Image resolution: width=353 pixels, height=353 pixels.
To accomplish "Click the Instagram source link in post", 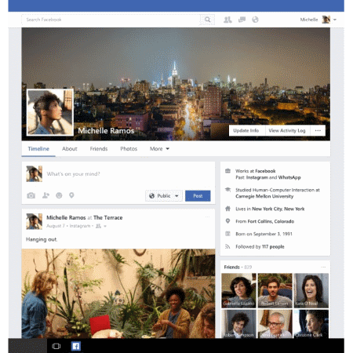I will (x=80, y=226).
